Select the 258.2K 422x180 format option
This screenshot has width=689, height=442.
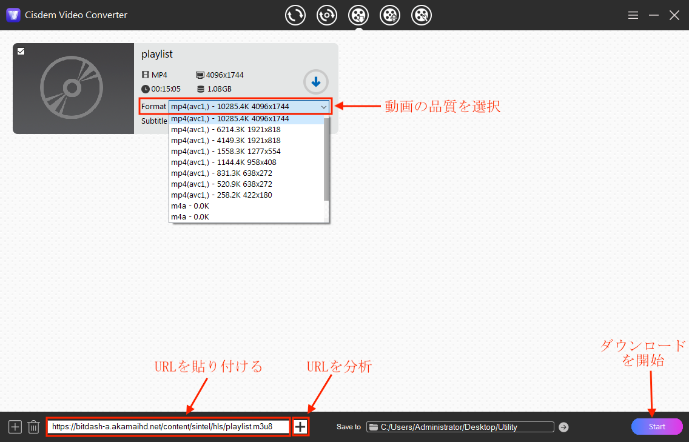221,195
